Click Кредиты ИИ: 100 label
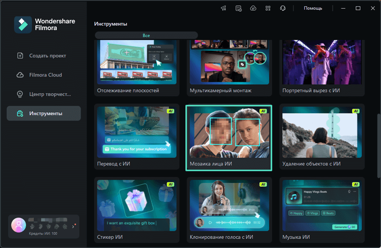Viewport: 381px width, 248px height. 43,233
